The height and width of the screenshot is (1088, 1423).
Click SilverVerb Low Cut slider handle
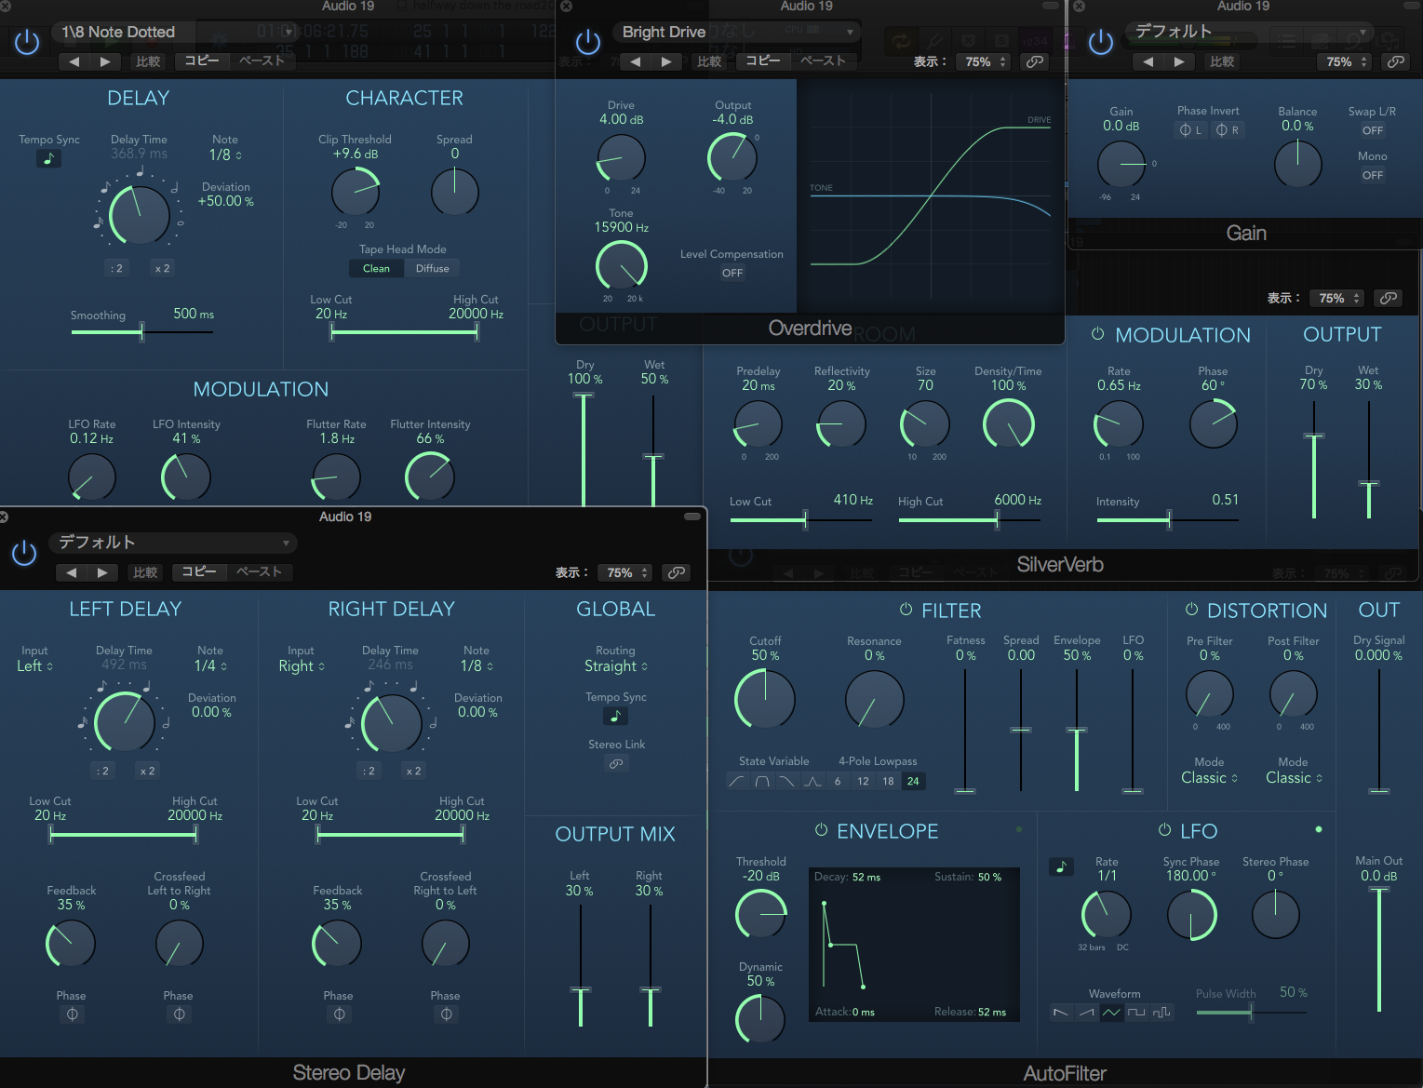(805, 519)
